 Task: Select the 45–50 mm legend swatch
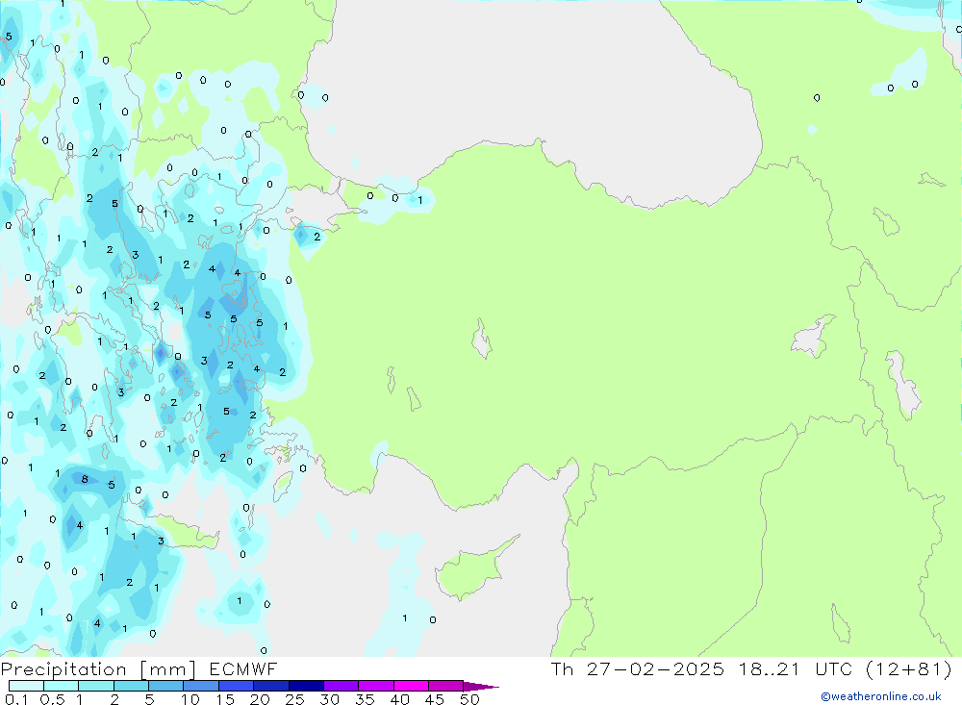coord(445,686)
